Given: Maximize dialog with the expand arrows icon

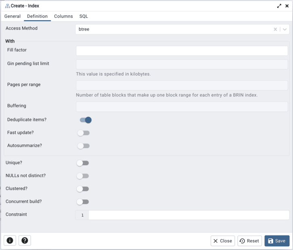Looking at the screenshot, I should pos(279,6).
